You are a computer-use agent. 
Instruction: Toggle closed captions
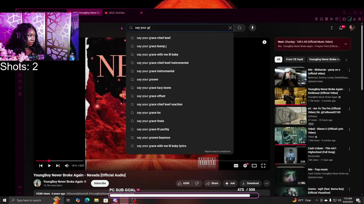click(x=236, y=166)
